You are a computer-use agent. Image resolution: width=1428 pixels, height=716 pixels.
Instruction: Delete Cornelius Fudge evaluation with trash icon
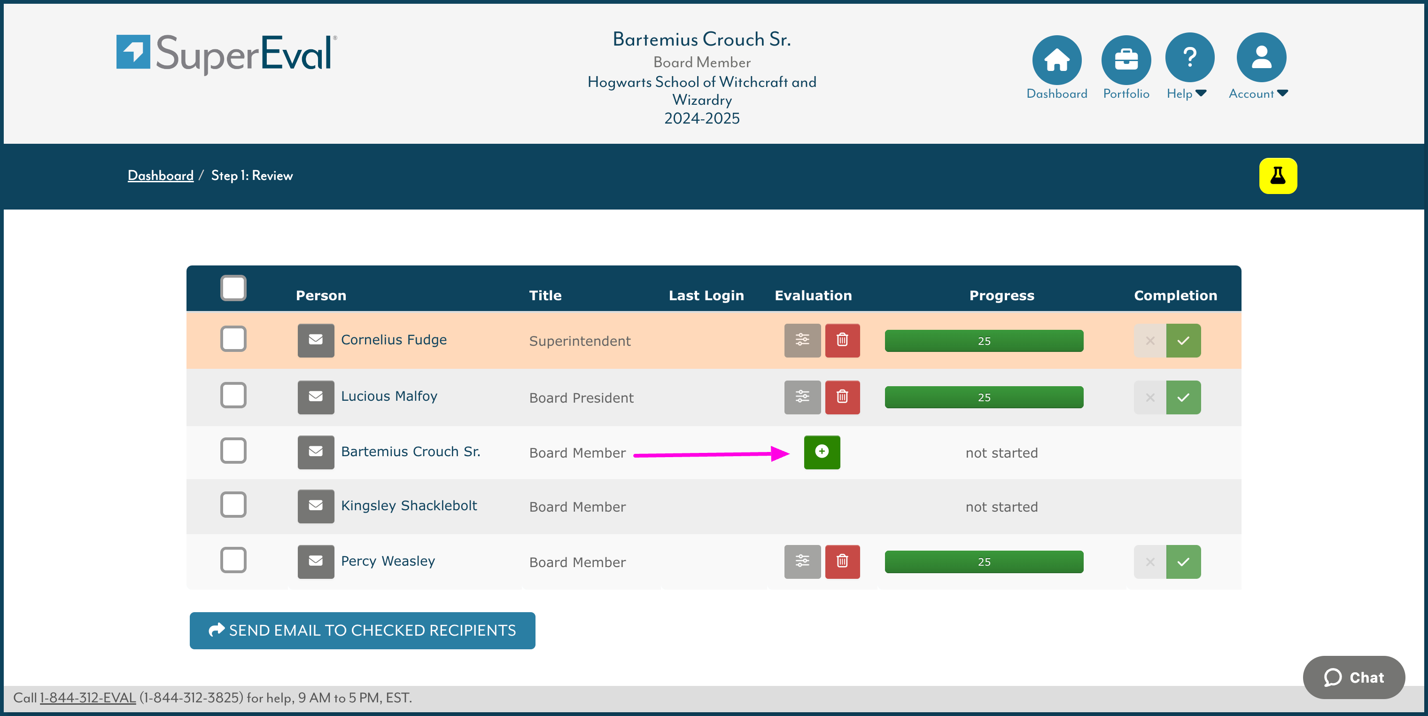pos(842,340)
